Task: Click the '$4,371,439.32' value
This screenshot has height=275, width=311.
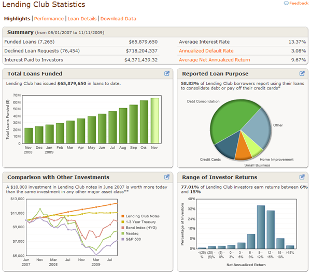Action: [x=141, y=60]
